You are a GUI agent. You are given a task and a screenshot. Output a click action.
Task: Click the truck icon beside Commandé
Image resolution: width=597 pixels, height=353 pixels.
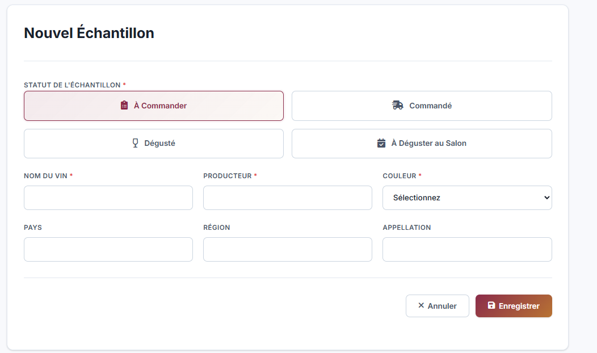(398, 106)
